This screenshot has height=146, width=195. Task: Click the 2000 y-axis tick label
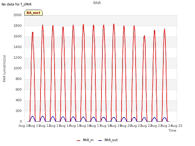tap(18, 15)
